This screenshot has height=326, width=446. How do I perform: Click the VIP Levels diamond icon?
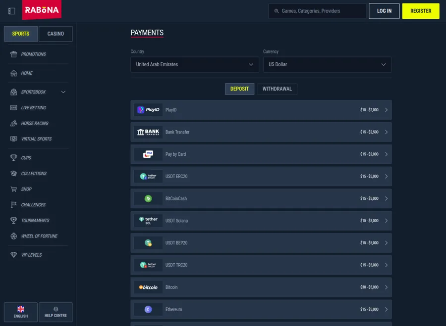tap(14, 255)
